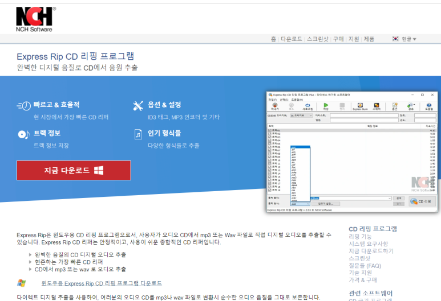Open the 스크린샷 sidebar link
441x301 pixels.
click(359, 258)
